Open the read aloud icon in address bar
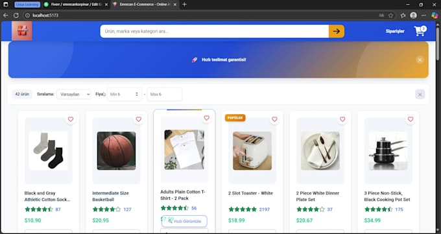The width and height of the screenshot is (441, 234). 381,16
